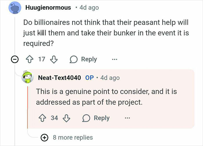Click speech bubble icon under NeatText4040's reply
Viewport: 203px width, 146px height.
coord(87,118)
